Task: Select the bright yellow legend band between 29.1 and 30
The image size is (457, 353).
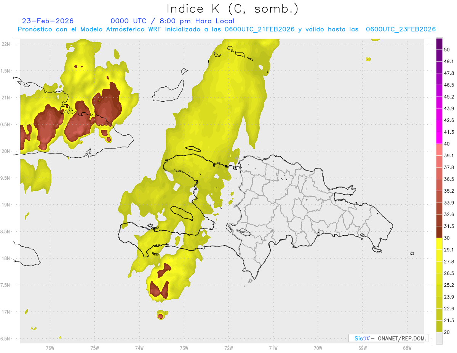Action: tap(439, 244)
